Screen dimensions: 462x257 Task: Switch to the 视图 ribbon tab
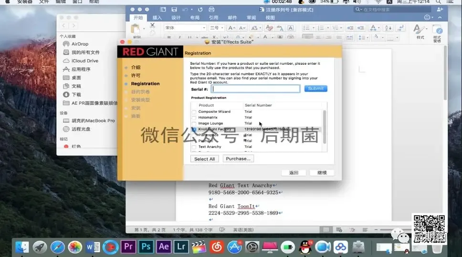(270, 18)
